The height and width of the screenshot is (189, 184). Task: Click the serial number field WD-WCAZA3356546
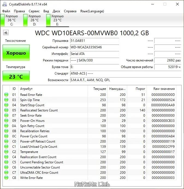click(x=94, y=47)
